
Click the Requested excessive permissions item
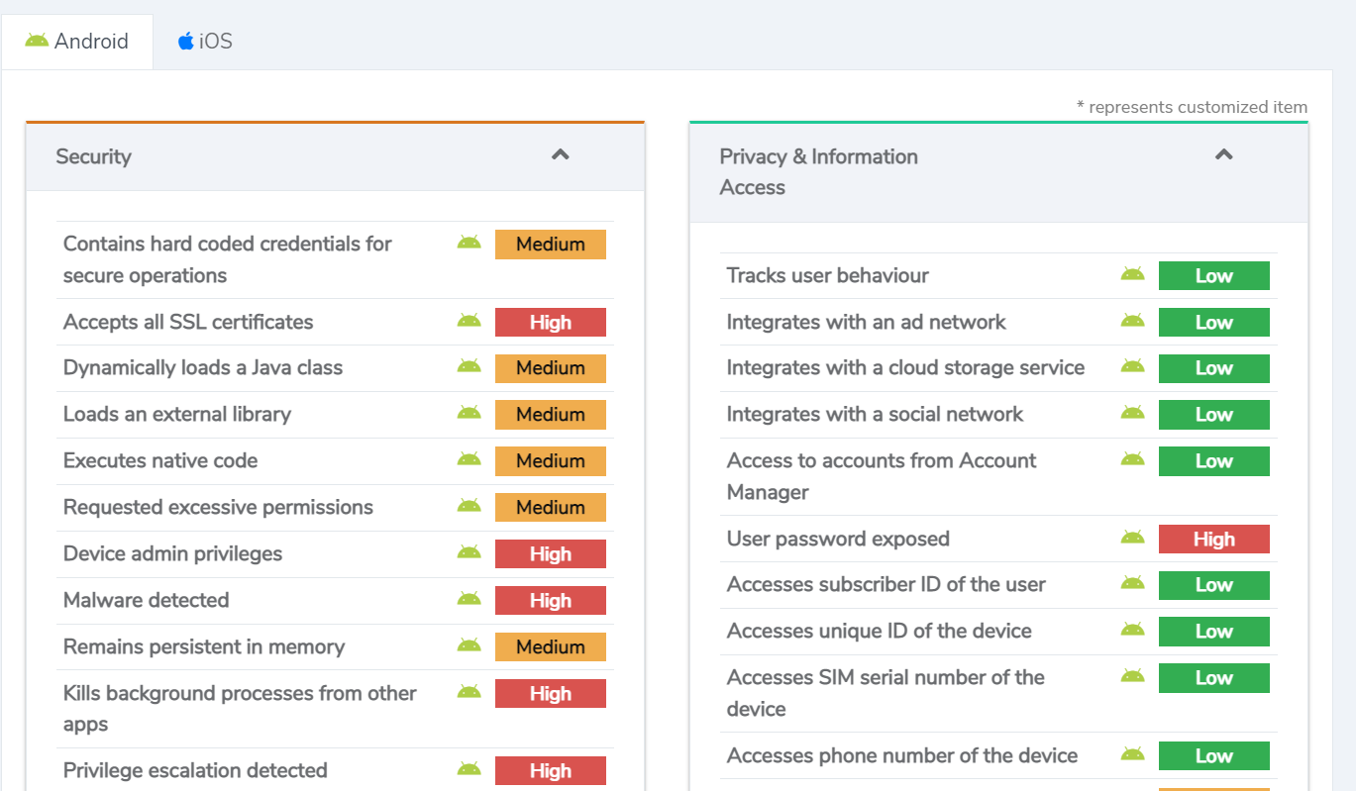[x=218, y=507]
